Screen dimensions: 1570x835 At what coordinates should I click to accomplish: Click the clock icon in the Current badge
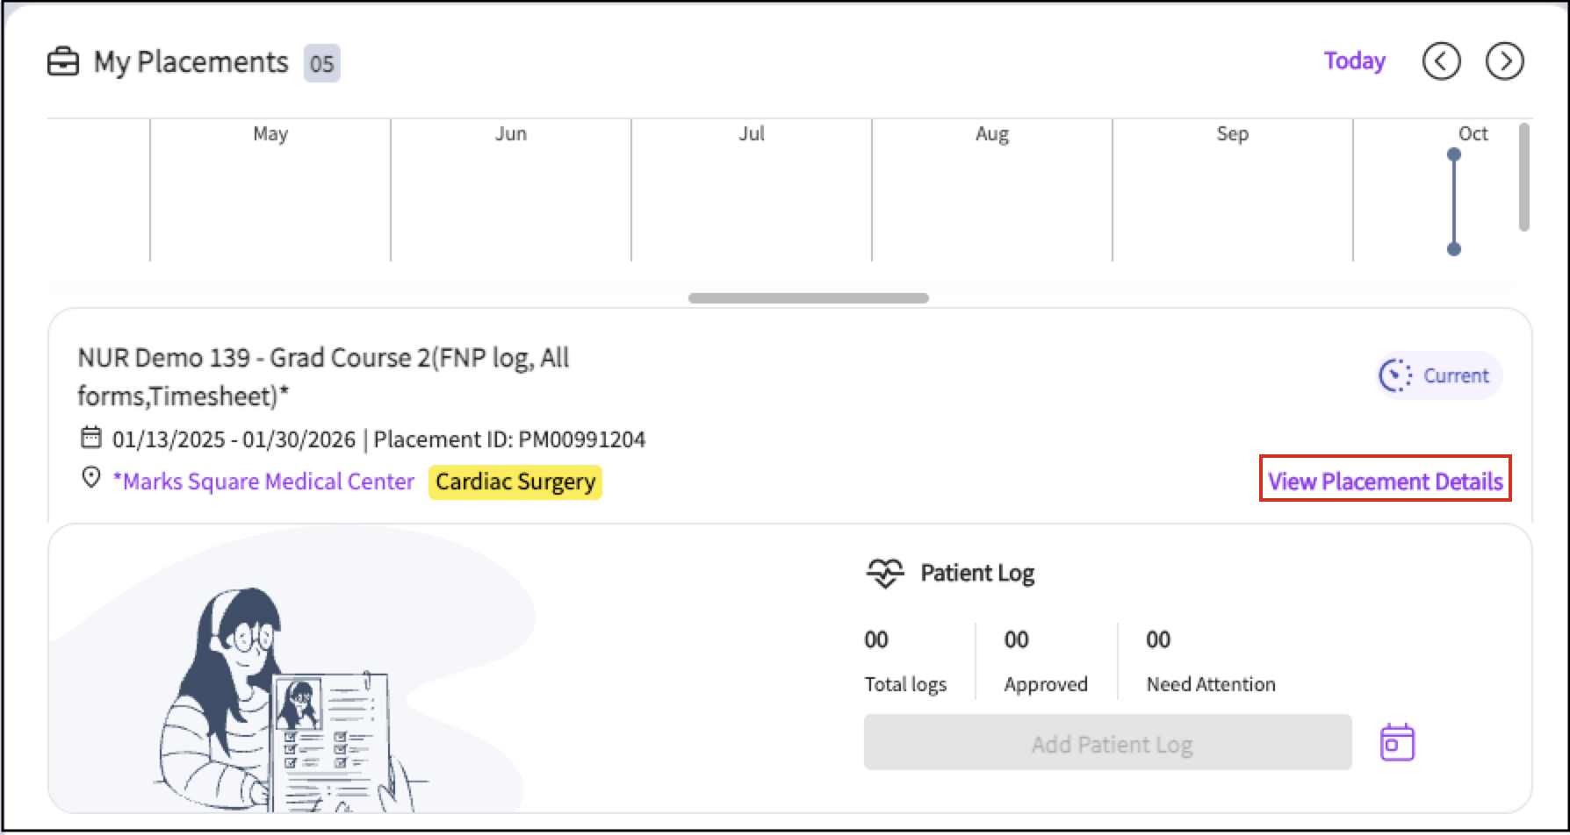point(1394,375)
